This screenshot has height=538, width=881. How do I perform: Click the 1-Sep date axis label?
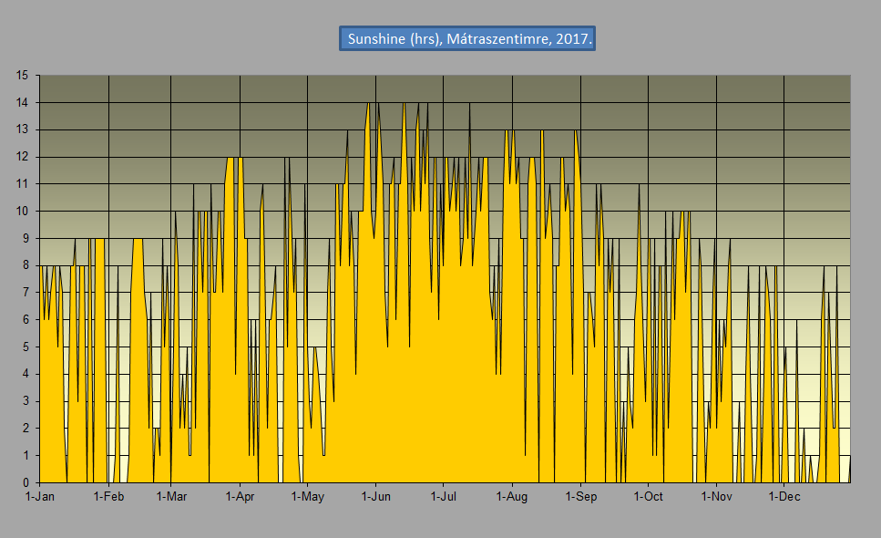coord(580,497)
